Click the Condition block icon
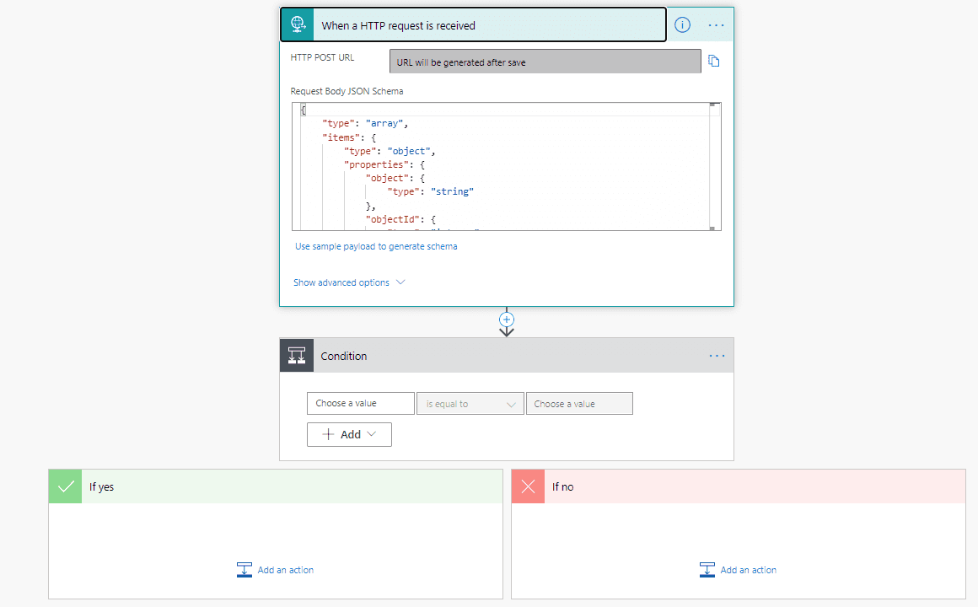Screen dimensions: 978x607 tap(297, 356)
